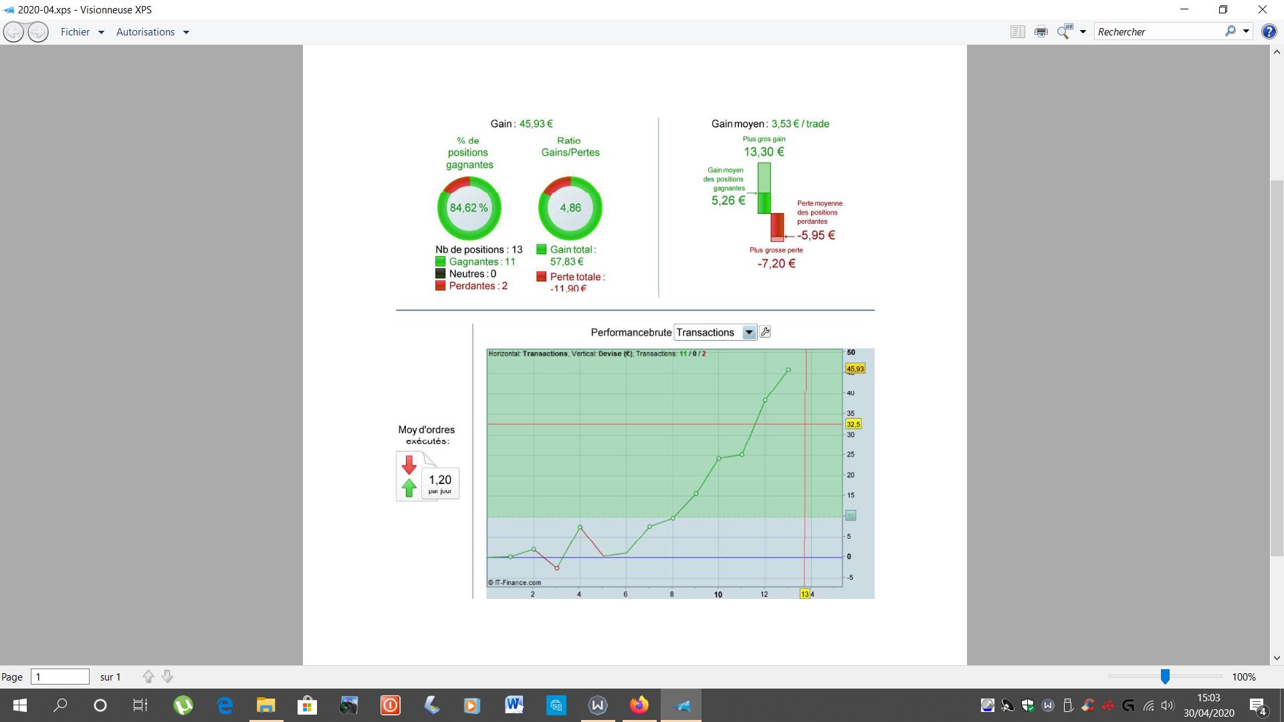Image resolution: width=1284 pixels, height=722 pixels.
Task: Click the 100% zoom magnifier icon
Action: pyautogui.click(x=1064, y=31)
